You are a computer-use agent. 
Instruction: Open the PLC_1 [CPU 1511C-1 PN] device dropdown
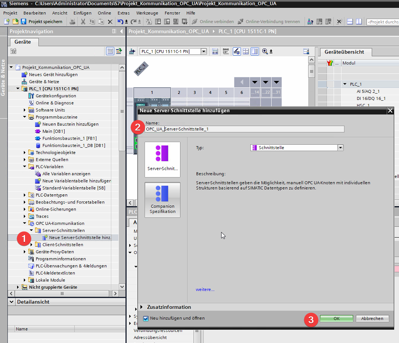tap(203, 52)
